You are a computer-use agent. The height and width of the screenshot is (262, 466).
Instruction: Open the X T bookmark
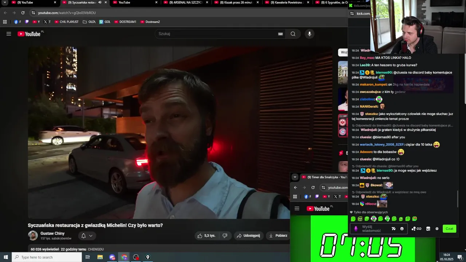tap(47, 22)
